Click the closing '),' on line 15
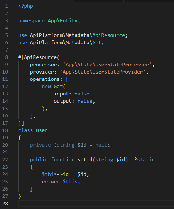174x209 pixels. [45, 109]
